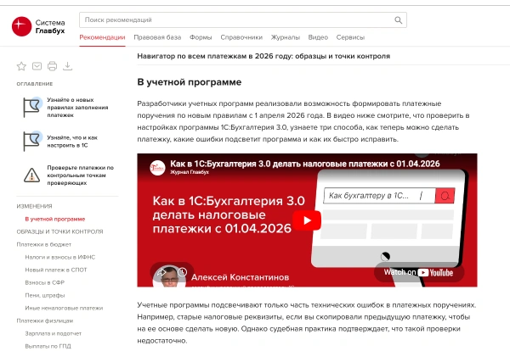Select 'В учетной программе' in contents
Viewport: 510px width, 351px height.
pos(55,219)
